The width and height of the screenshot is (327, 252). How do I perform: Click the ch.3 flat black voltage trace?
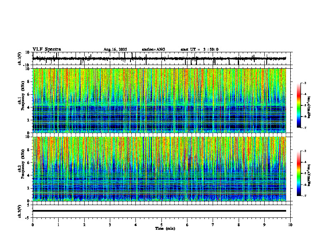159,211
